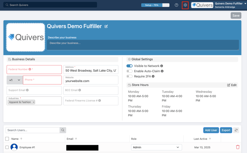The width and height of the screenshot is (247, 153).
Task: Click the Federal Number info icon
Action: tap(30, 69)
